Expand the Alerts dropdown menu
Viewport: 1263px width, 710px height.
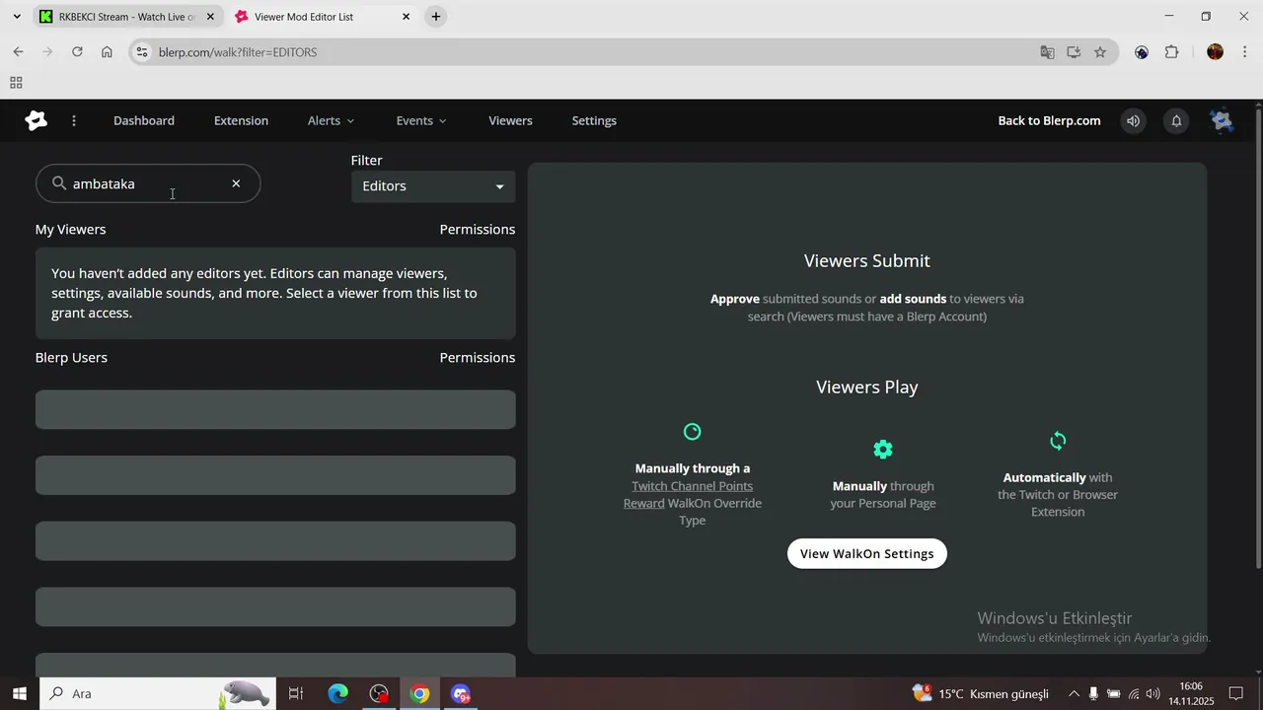[331, 120]
